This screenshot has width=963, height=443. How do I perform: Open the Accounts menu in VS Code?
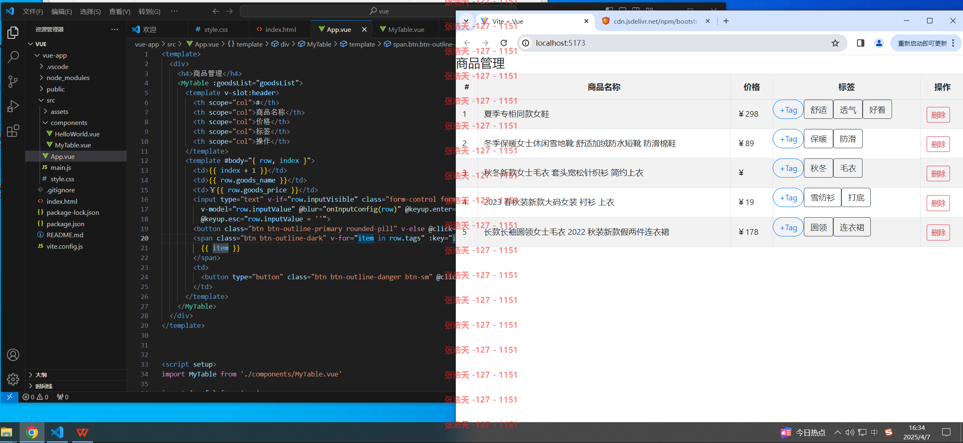tap(13, 355)
